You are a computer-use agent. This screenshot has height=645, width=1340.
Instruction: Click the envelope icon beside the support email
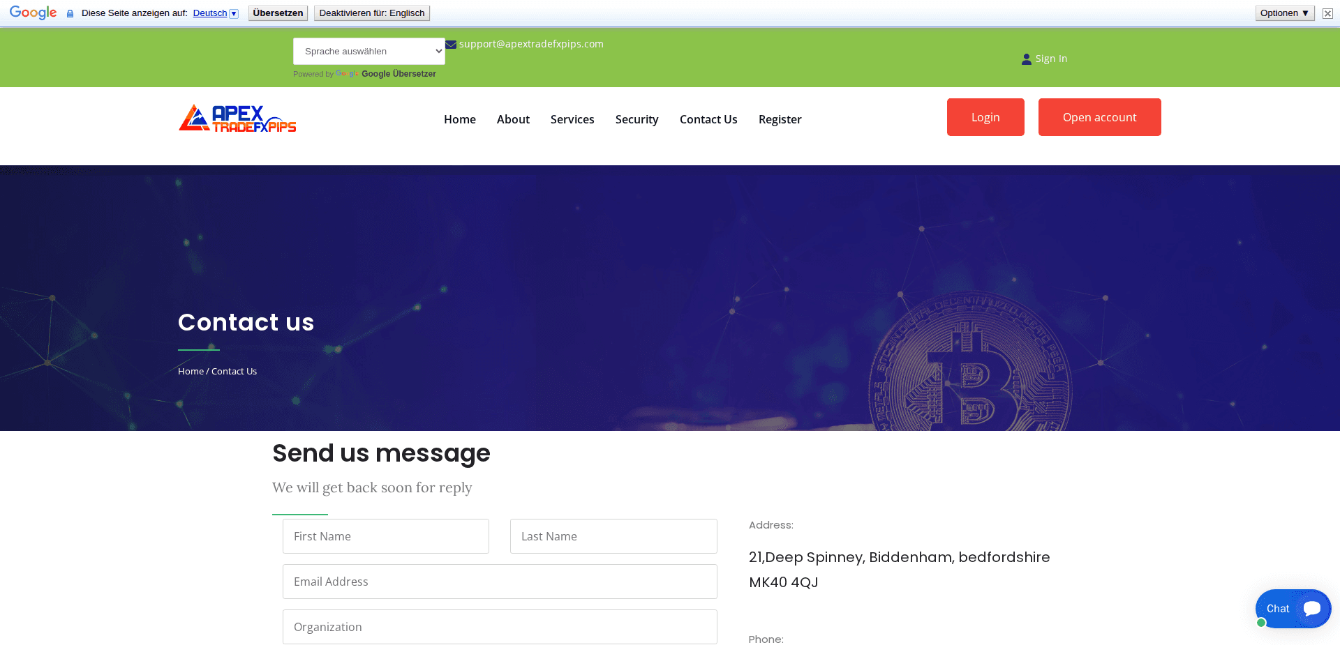coord(451,44)
